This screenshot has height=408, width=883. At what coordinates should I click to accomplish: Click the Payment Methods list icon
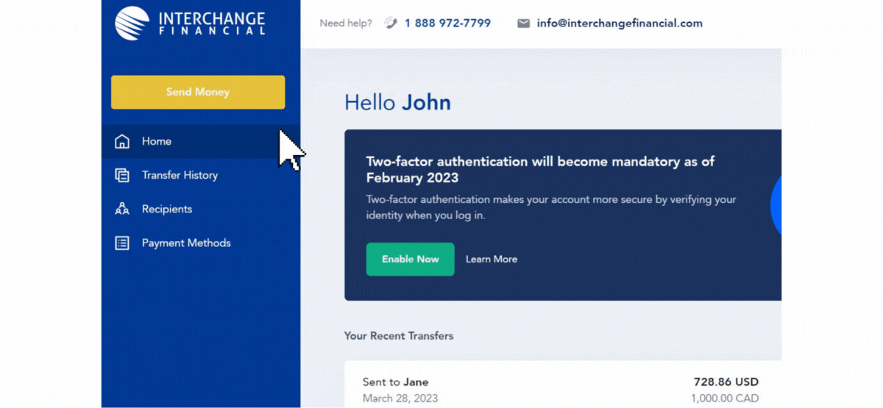click(x=122, y=243)
